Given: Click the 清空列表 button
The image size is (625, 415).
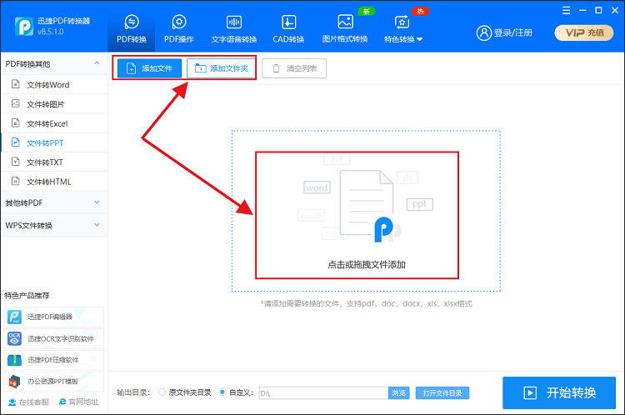Looking at the screenshot, I should coord(294,68).
